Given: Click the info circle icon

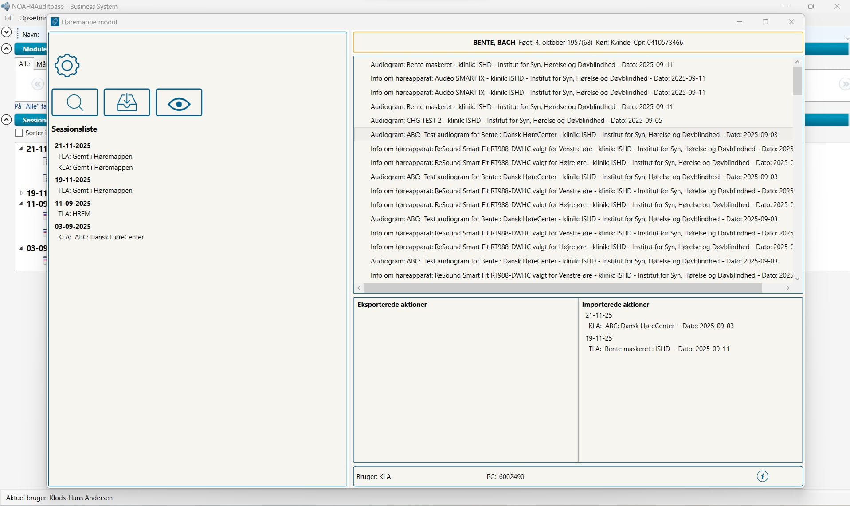Looking at the screenshot, I should point(762,476).
